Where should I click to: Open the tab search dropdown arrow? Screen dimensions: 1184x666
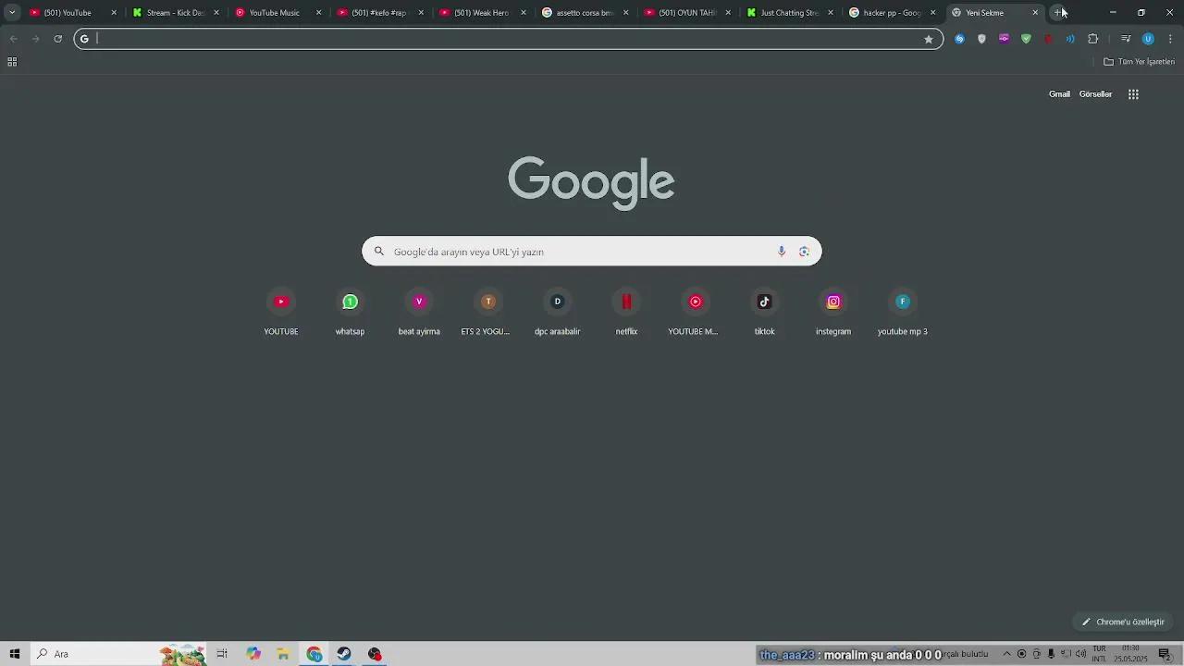coord(12,13)
